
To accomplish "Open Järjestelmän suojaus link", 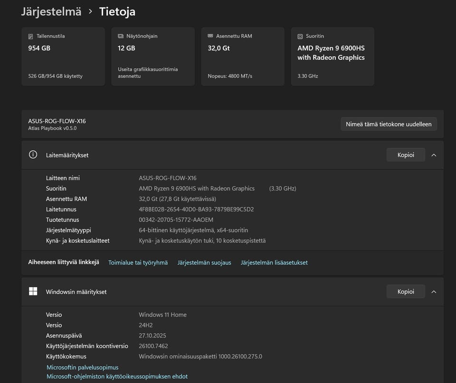I will pos(204,263).
